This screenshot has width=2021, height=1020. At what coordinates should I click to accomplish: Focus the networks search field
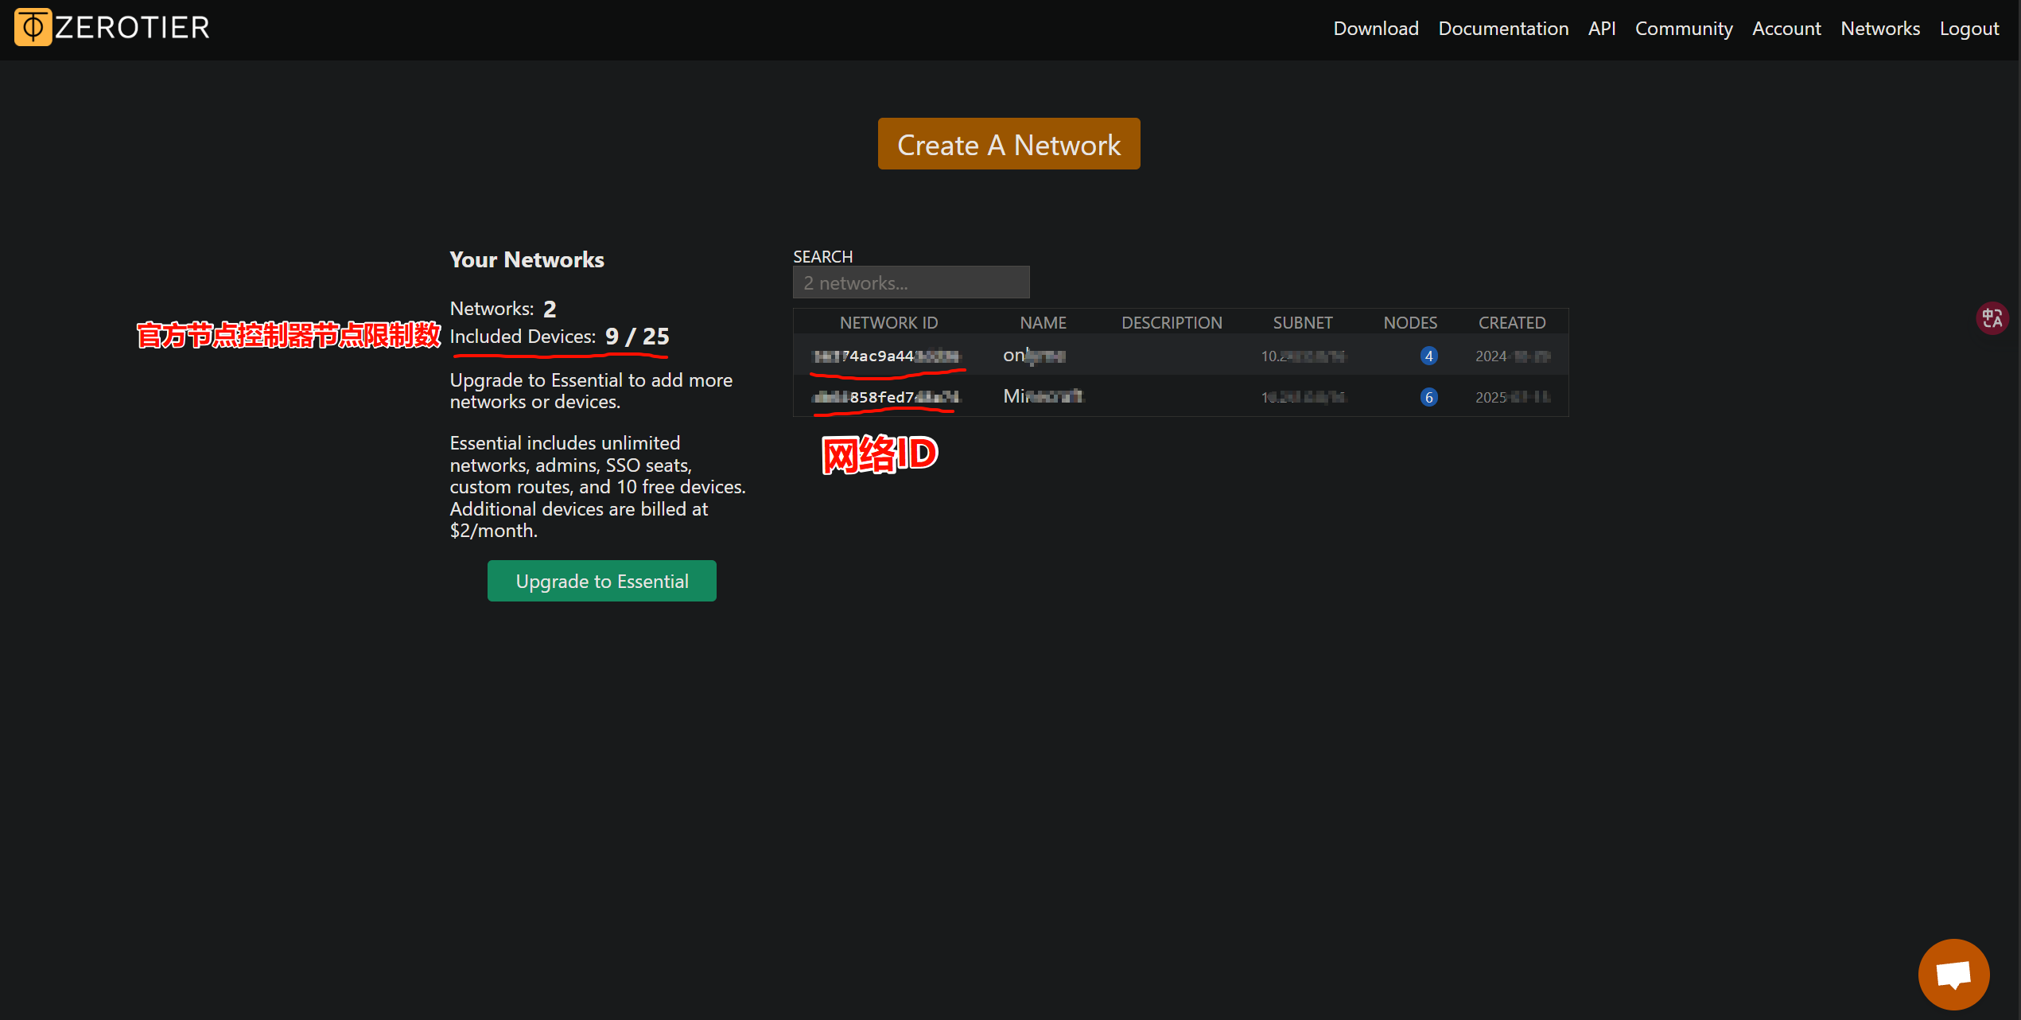click(911, 282)
